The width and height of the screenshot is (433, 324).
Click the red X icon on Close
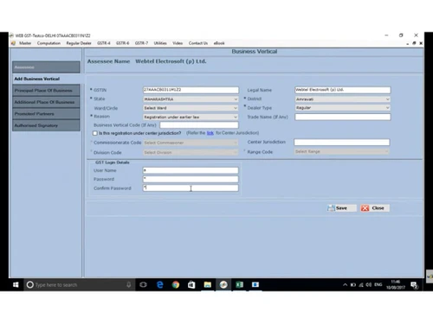click(x=365, y=208)
